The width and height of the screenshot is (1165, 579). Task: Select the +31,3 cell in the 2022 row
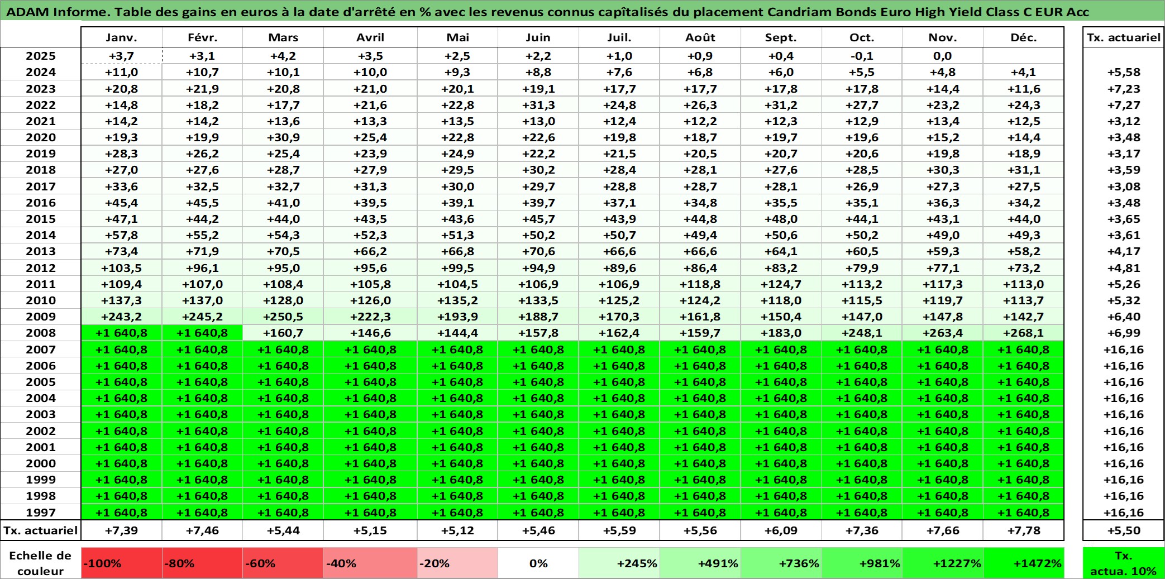[x=538, y=105]
